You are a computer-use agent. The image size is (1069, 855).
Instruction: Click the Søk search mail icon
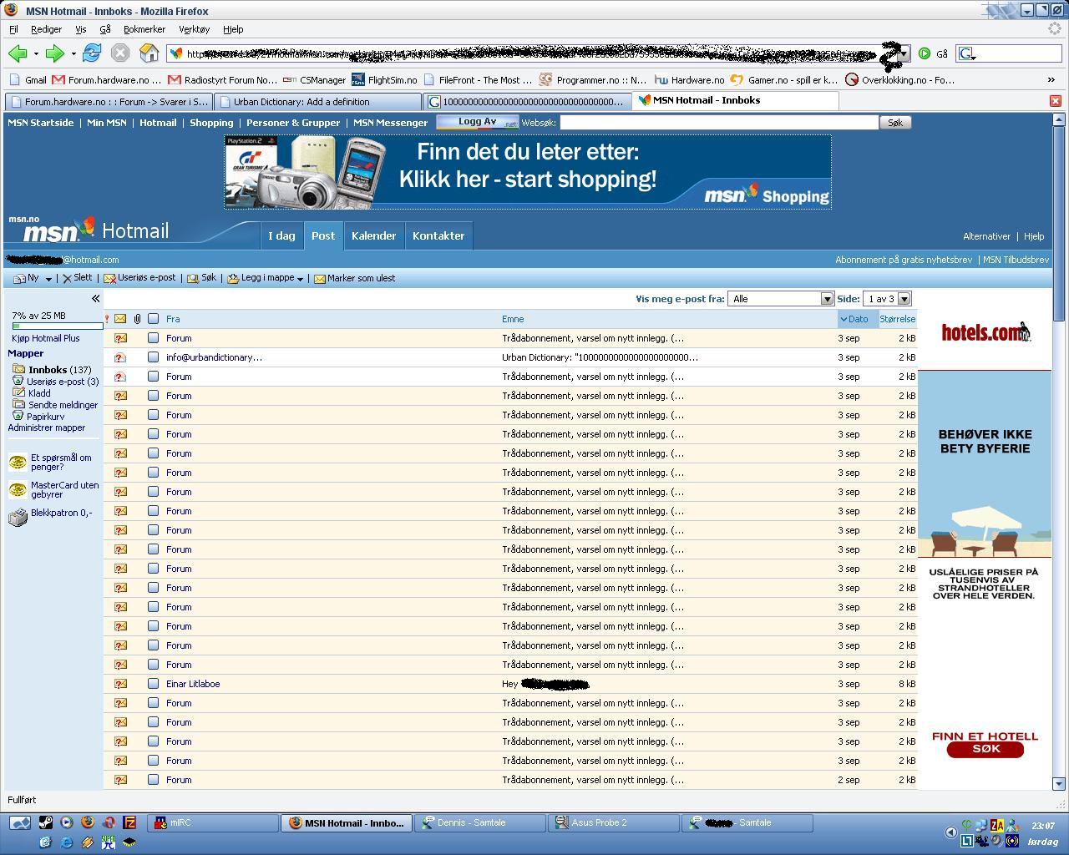point(193,278)
